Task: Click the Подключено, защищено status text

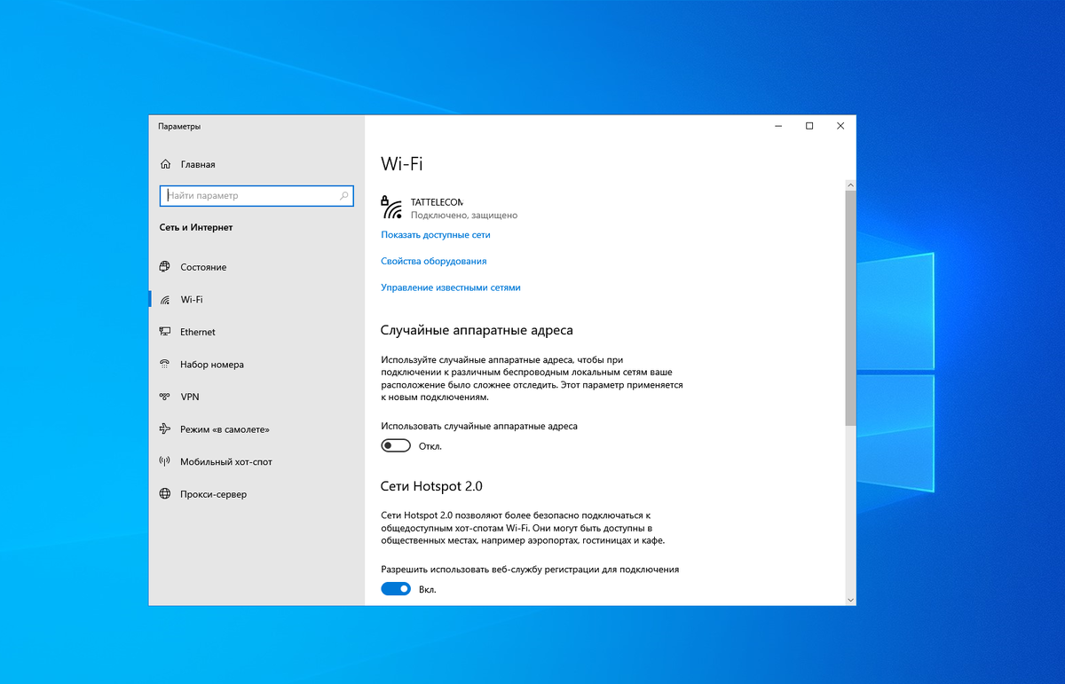Action: (464, 215)
